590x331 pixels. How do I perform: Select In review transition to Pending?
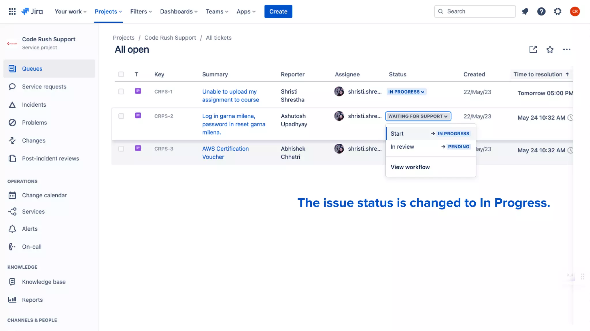pos(431,147)
